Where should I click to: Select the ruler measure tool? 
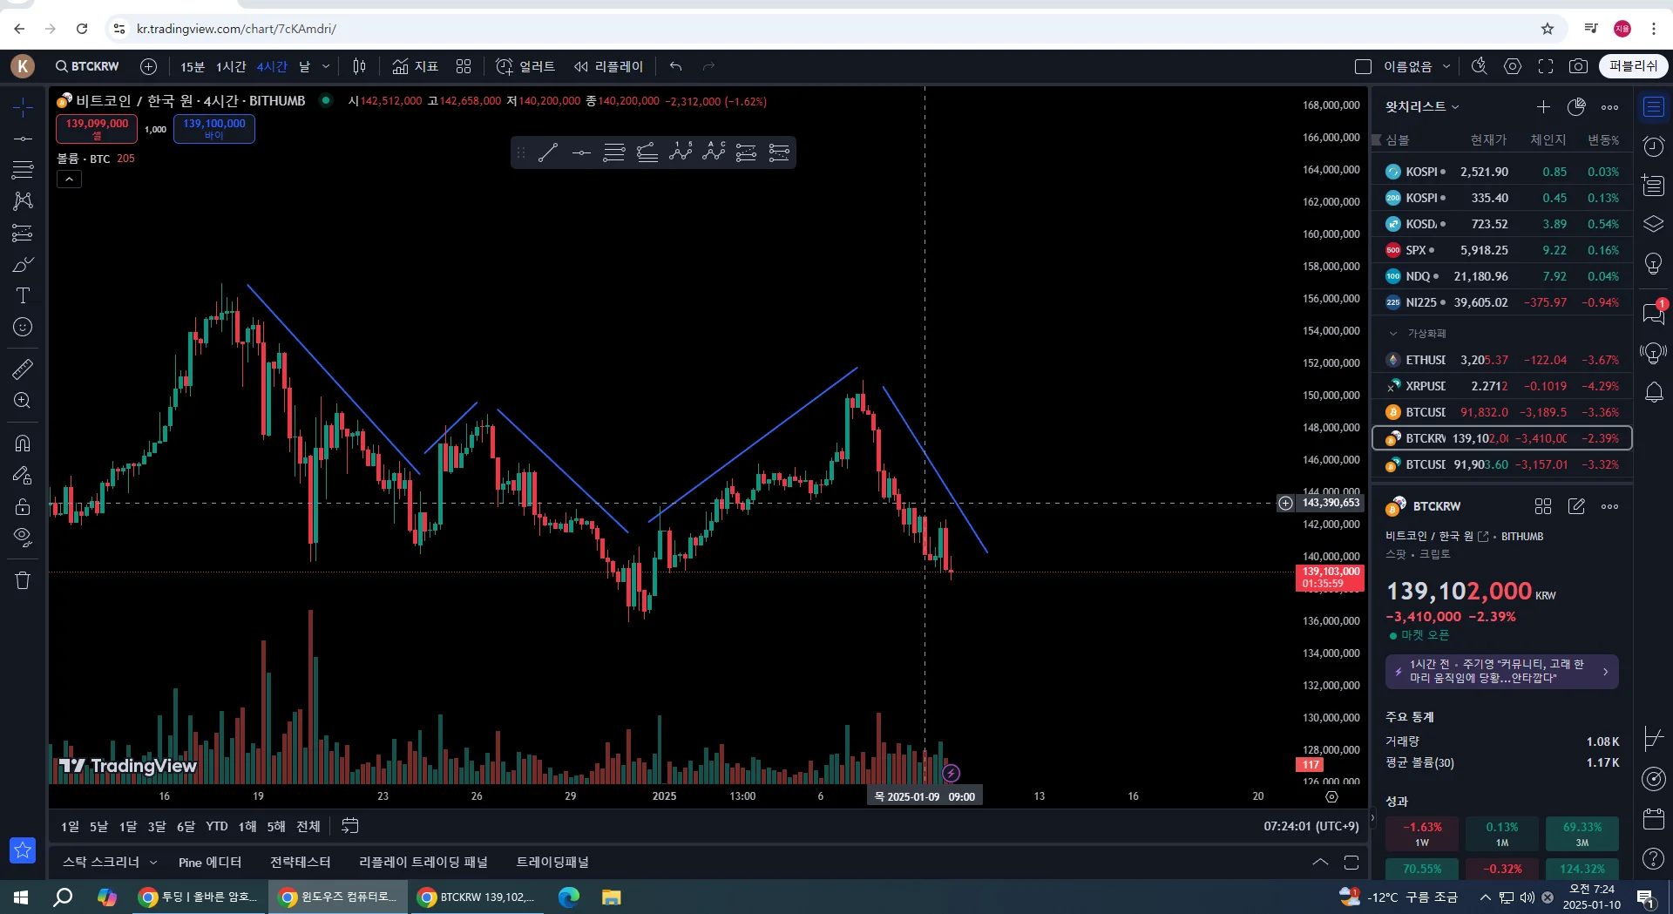(23, 369)
